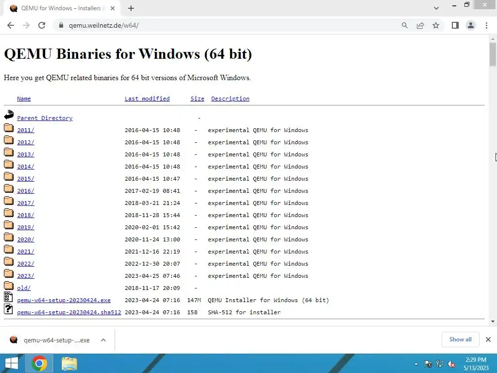Download qemu-w64-setup-20230424.exe
497x373 pixels.
[64, 300]
